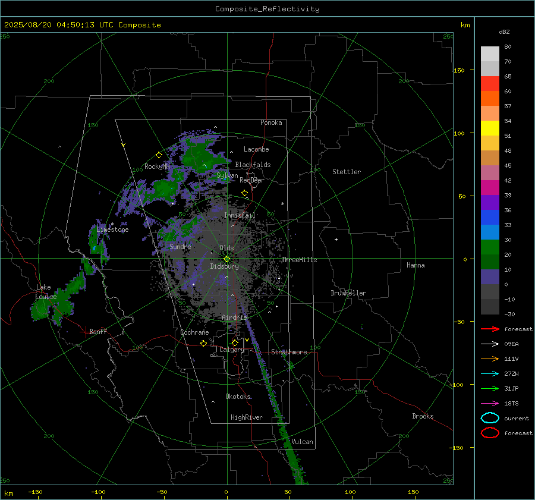This screenshot has width=535, height=500.
Task: Click the Innisfail label
Action: [x=240, y=215]
